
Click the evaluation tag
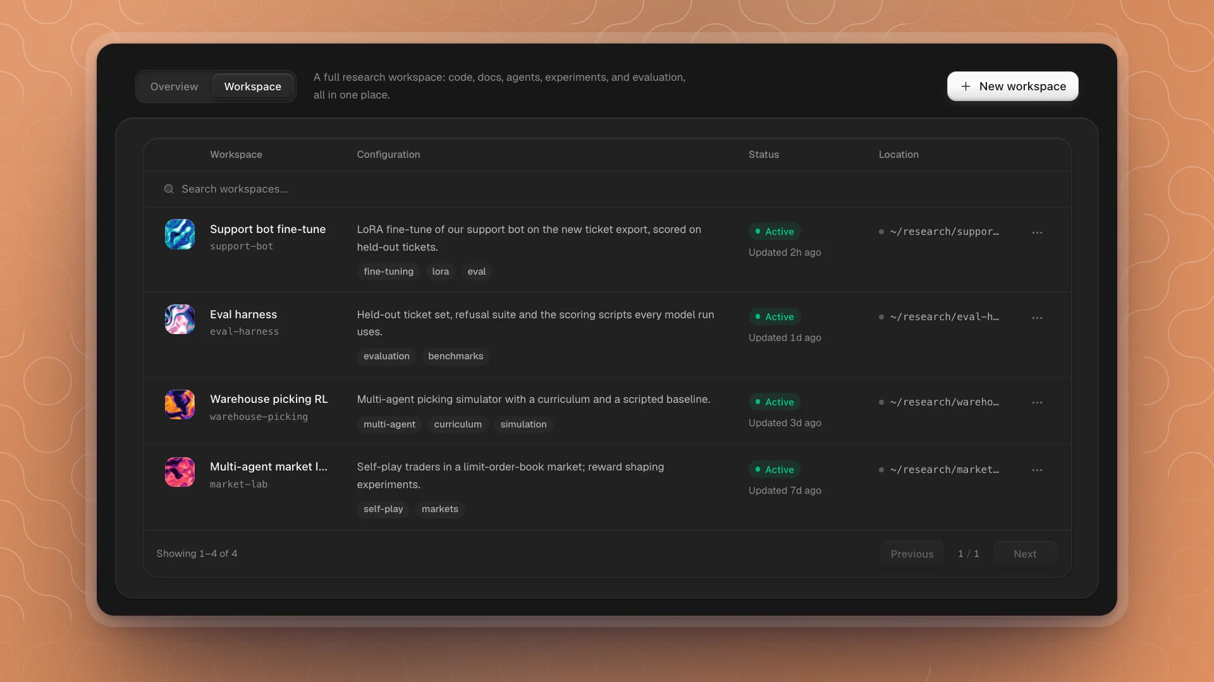pyautogui.click(x=386, y=356)
